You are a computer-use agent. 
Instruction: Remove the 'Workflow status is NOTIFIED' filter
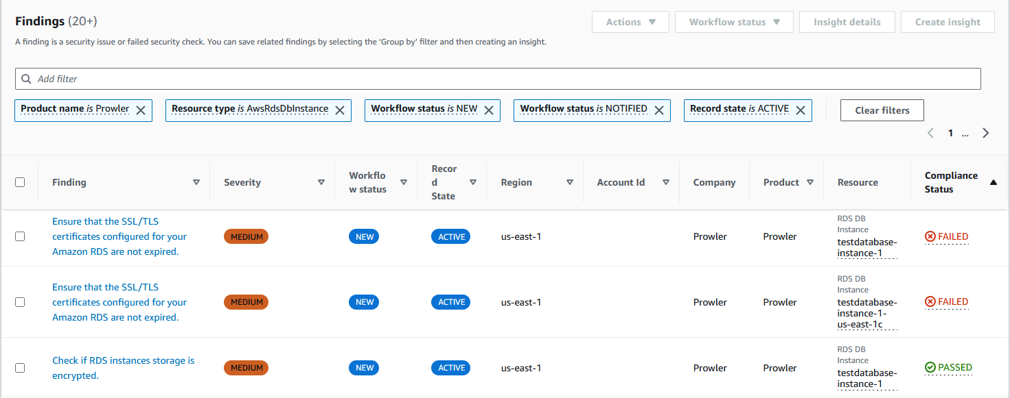[658, 110]
